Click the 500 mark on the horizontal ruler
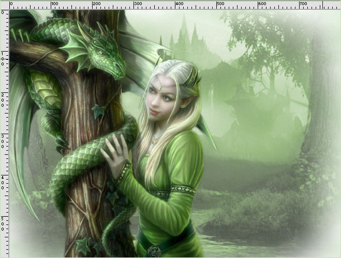This screenshot has width=341, height=258. (221, 4)
